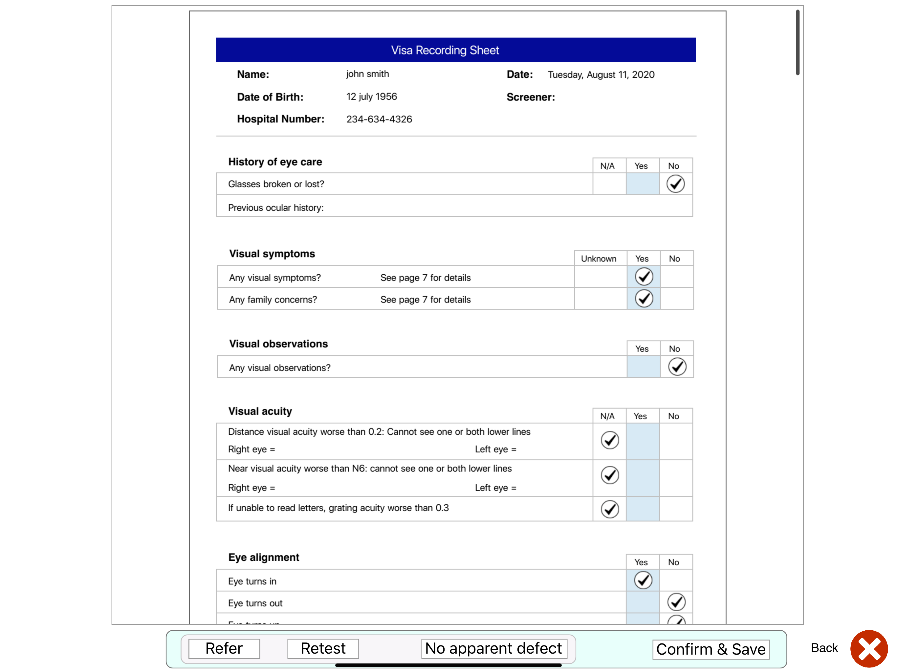
Task: Click the Retest button
Action: (323, 648)
